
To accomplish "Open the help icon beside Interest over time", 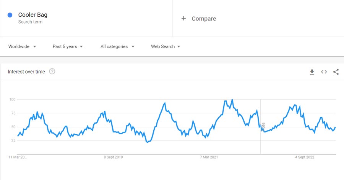I will [x=52, y=72].
